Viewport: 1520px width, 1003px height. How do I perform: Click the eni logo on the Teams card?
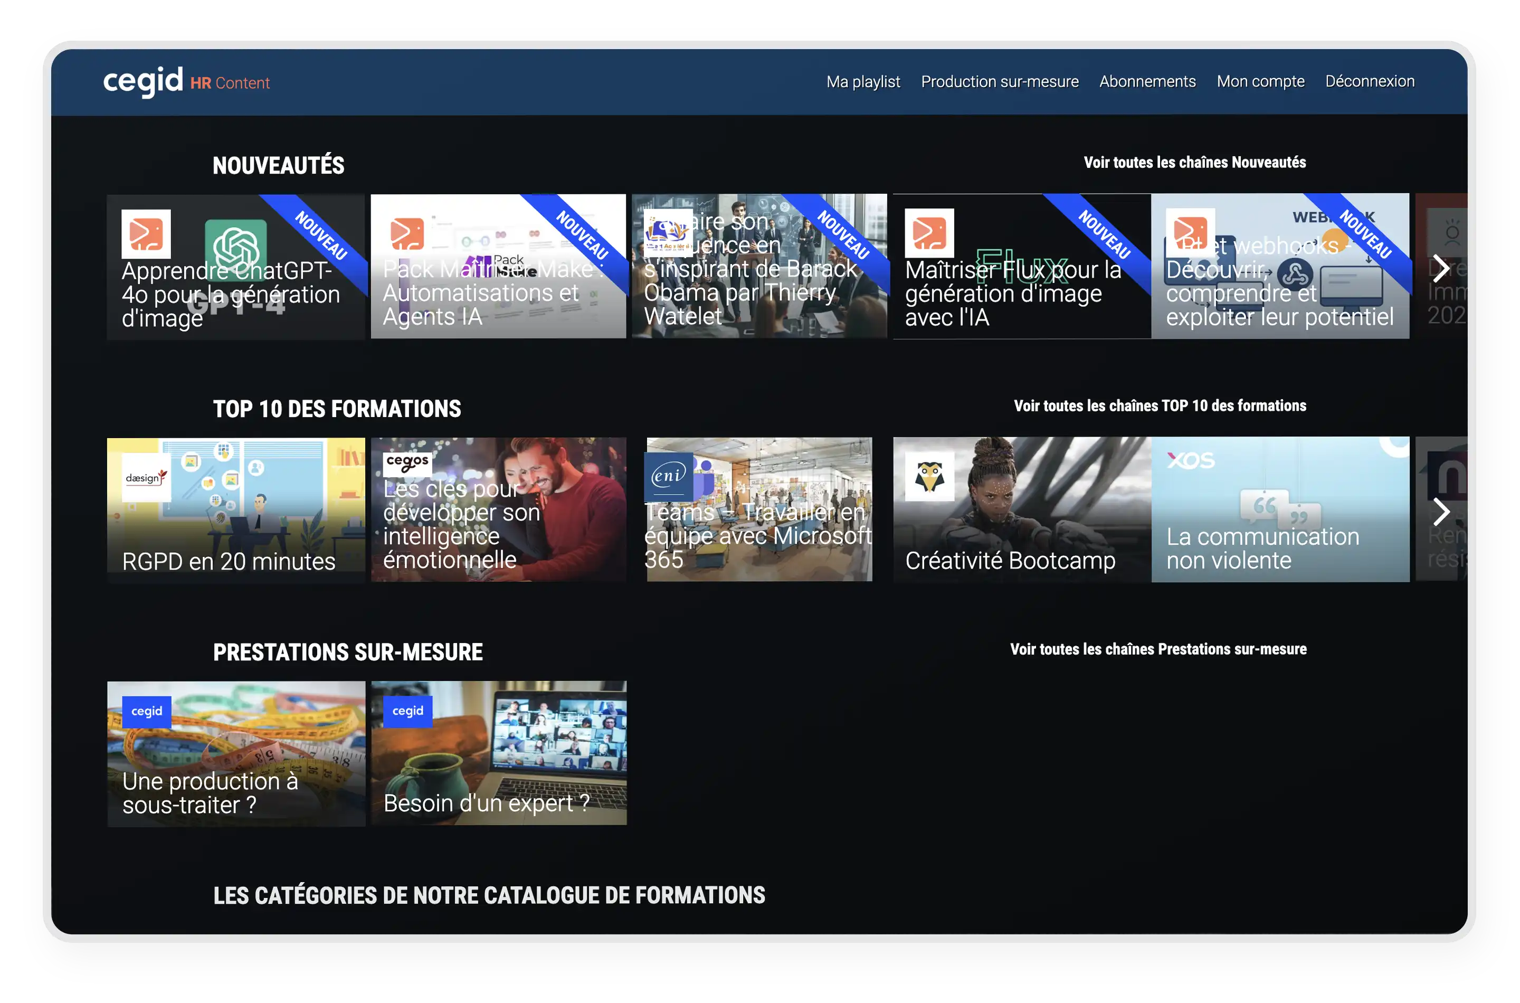668,476
